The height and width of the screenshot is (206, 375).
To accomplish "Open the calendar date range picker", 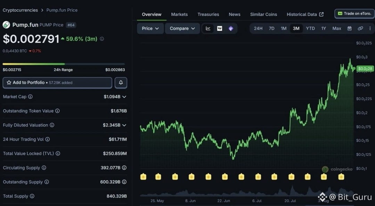I will 349,29.
